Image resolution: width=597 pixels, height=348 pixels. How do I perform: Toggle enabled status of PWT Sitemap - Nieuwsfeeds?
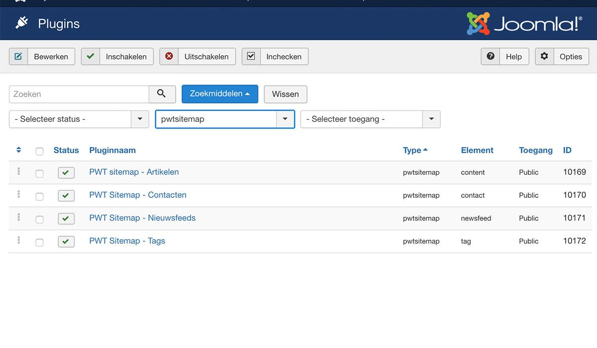coord(66,218)
